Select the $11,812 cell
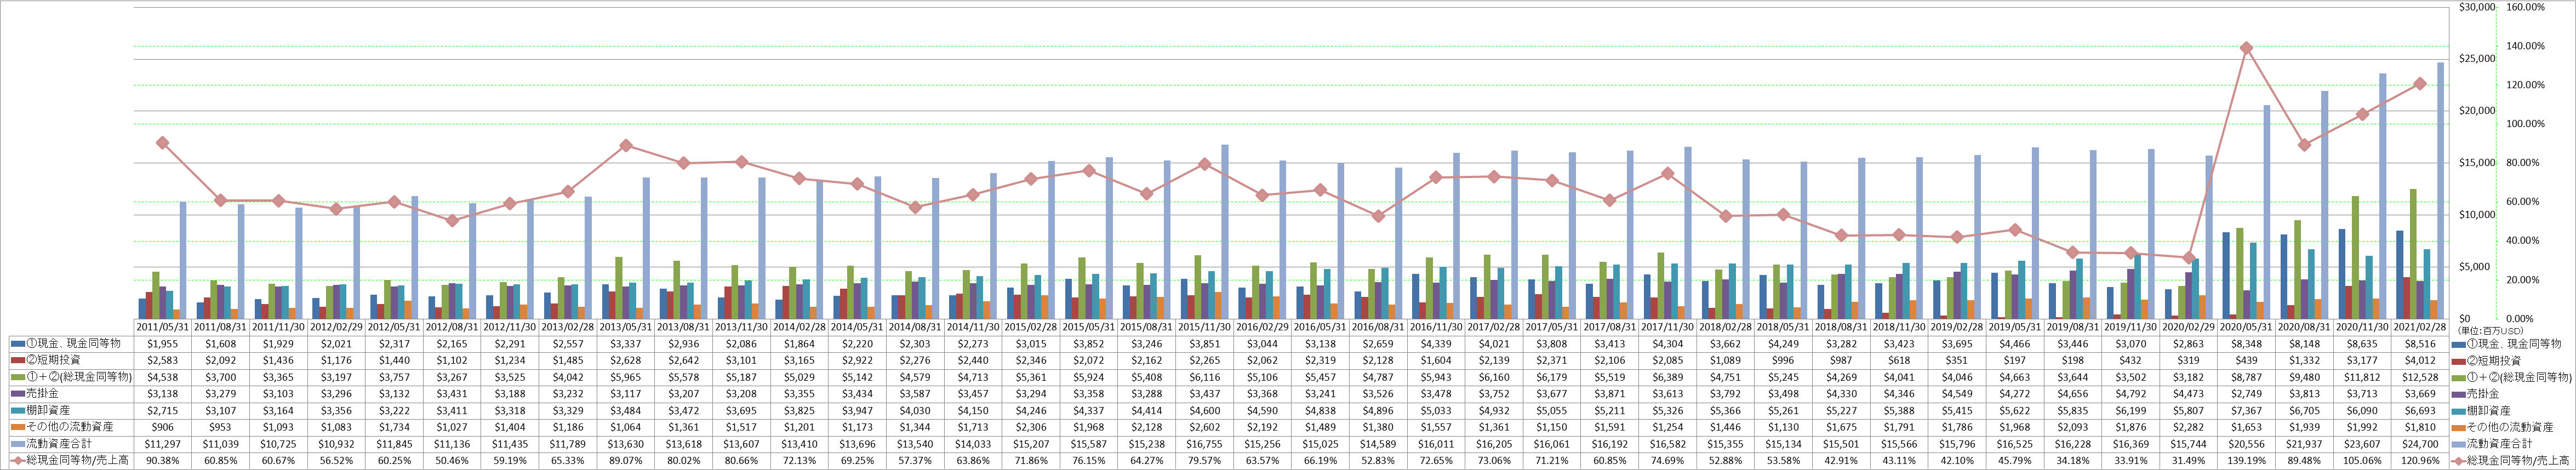The width and height of the screenshot is (2576, 470). pyautogui.click(x=2363, y=377)
